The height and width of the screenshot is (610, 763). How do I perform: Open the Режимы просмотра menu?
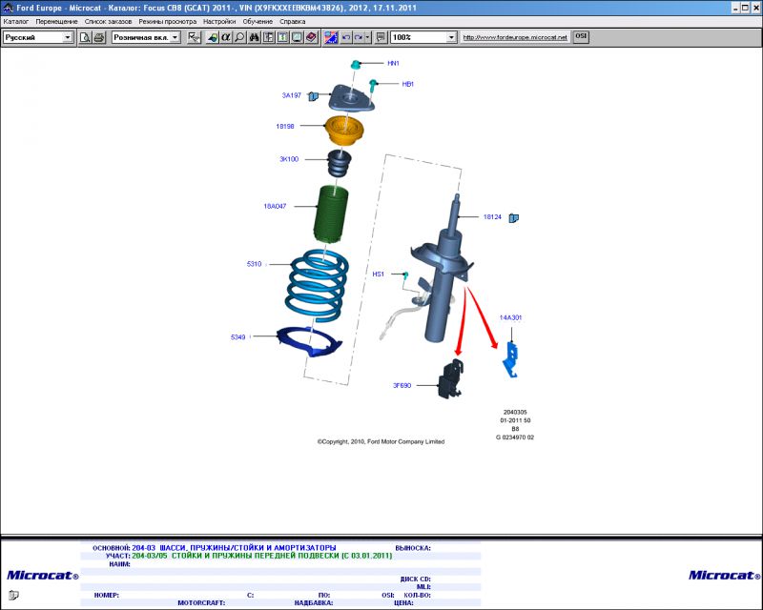click(x=168, y=21)
